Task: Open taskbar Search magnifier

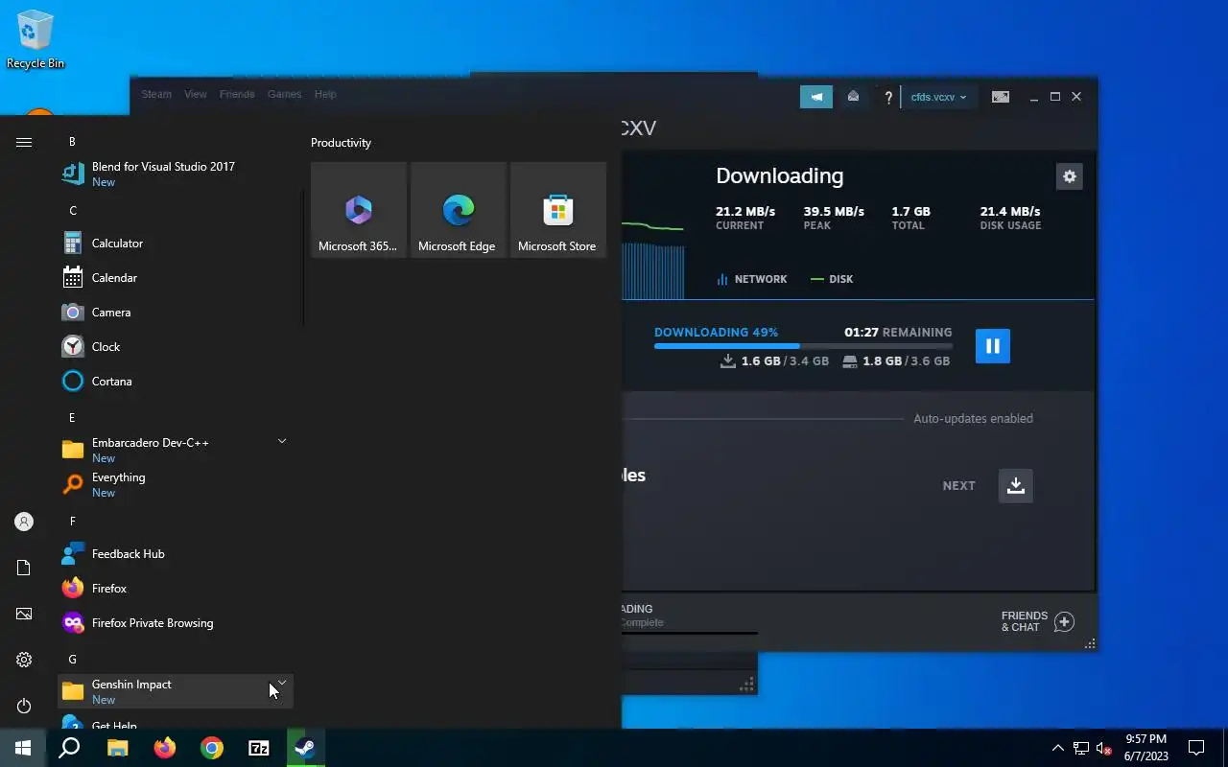Action: coord(69,748)
